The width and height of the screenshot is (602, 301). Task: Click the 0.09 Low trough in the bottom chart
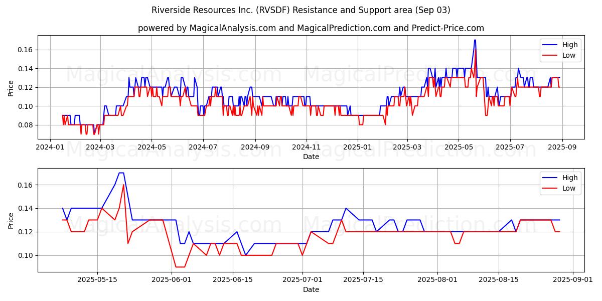(180, 267)
